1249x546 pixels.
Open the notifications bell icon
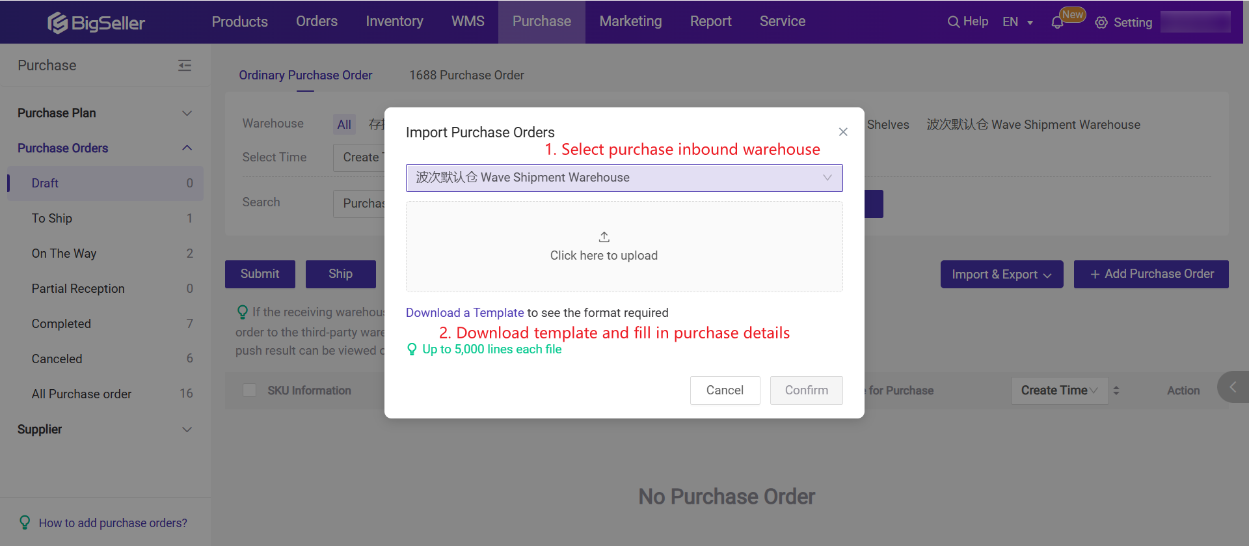(x=1057, y=23)
